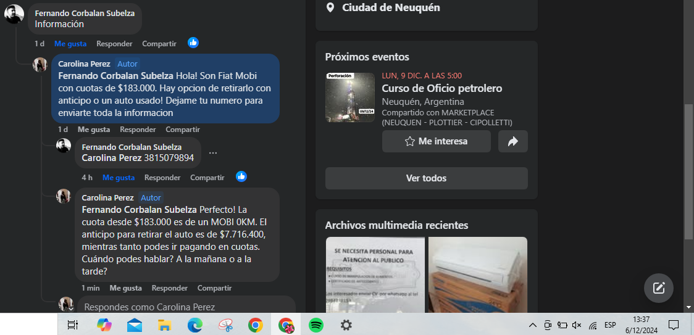Click the share arrow on Curso de Oficio petrolero
694x335 pixels.
click(512, 141)
